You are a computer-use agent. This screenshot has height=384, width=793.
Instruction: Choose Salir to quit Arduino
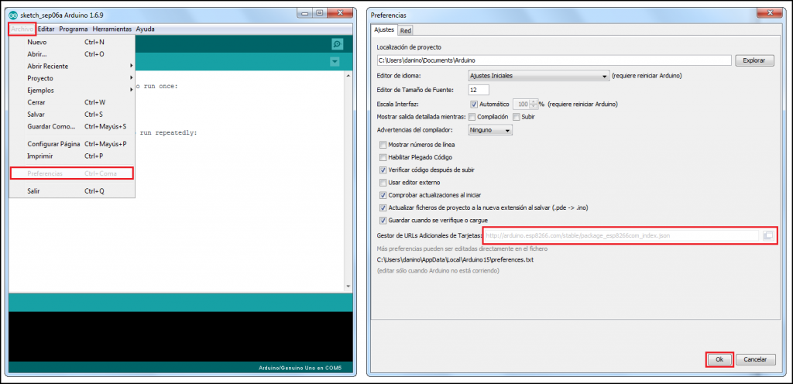[72, 191]
